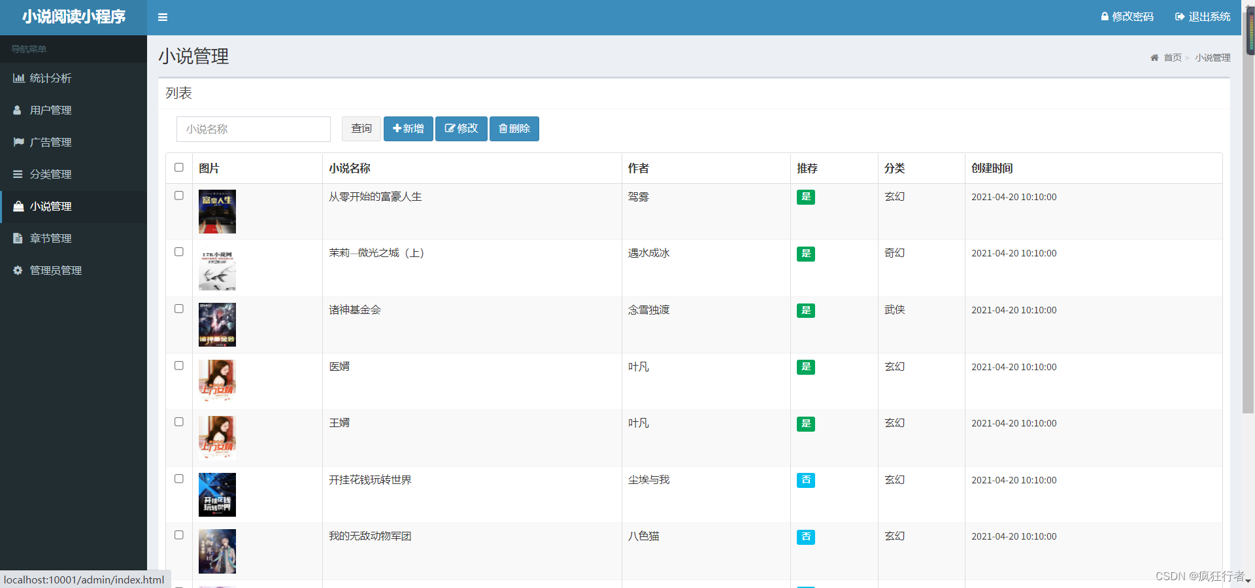Viewport: 1255px width, 588px height.
Task: Click the home icon in the breadcrumb
Action: click(x=1154, y=58)
